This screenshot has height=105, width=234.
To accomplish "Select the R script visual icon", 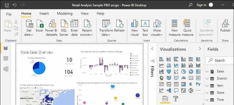I will [191, 84].
